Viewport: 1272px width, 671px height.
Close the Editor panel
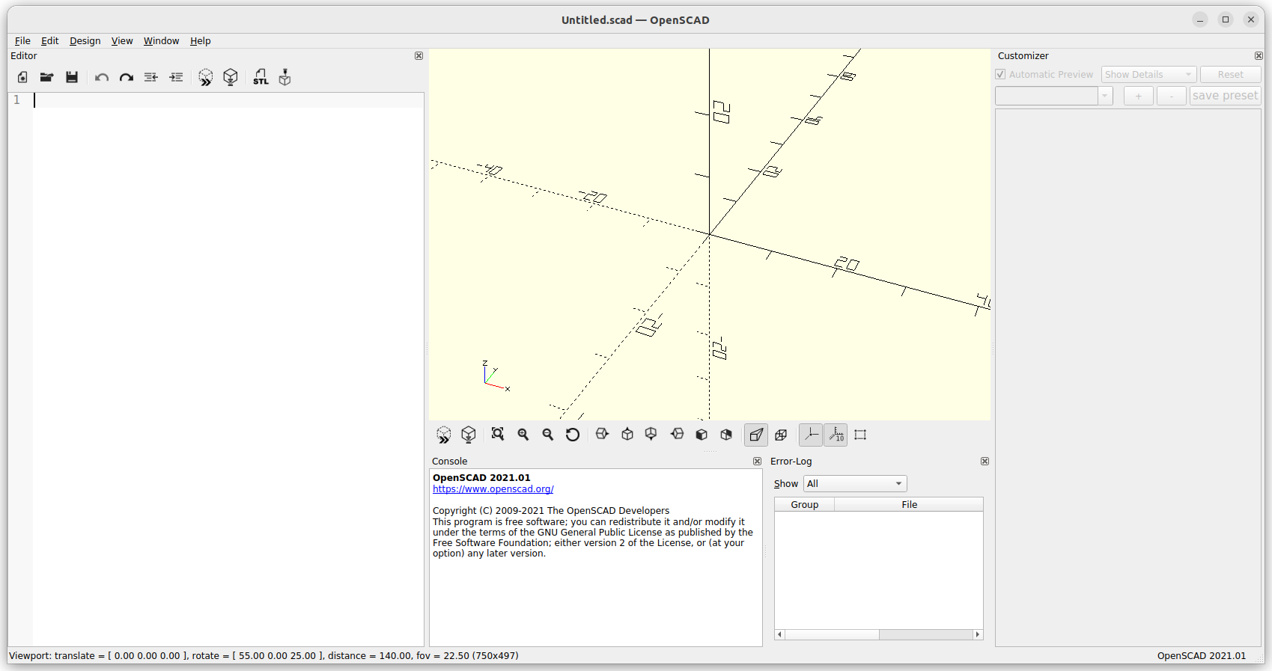tap(419, 56)
